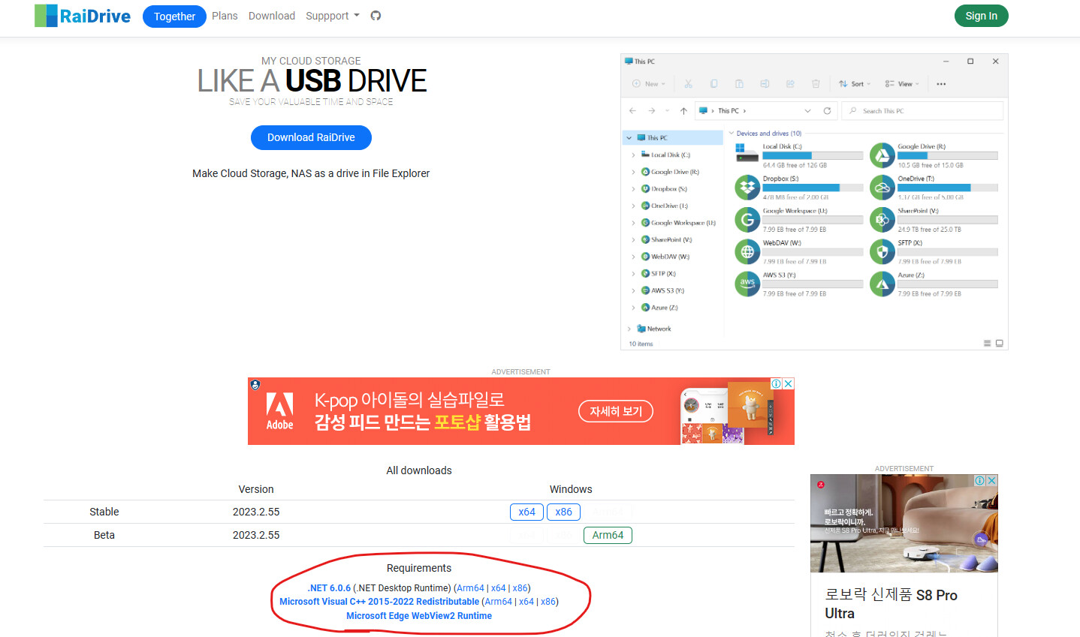Close the Adobe banner advertisement
The height and width of the screenshot is (637, 1080).
coord(788,383)
